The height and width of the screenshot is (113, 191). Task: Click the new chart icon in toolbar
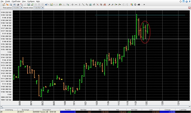(4, 5)
